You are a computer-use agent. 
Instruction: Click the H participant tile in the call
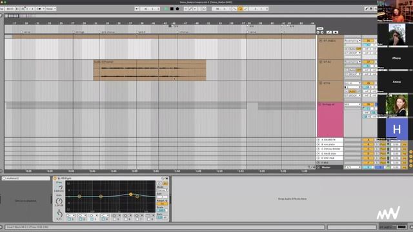[x=397, y=129]
